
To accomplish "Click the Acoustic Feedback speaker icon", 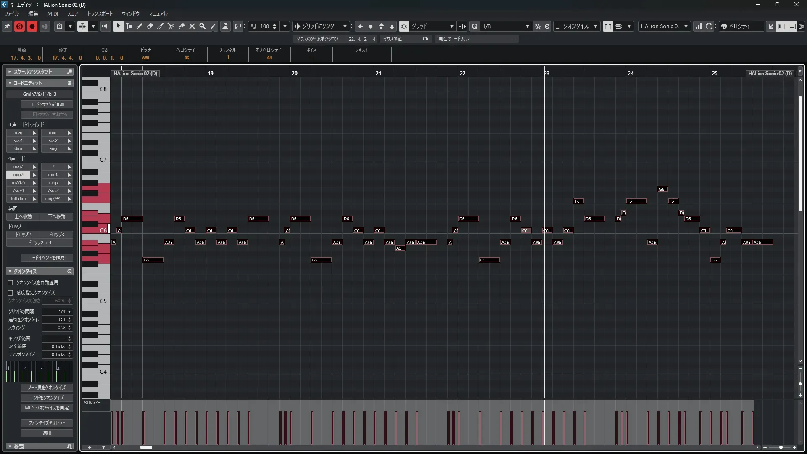I will click(x=105, y=26).
